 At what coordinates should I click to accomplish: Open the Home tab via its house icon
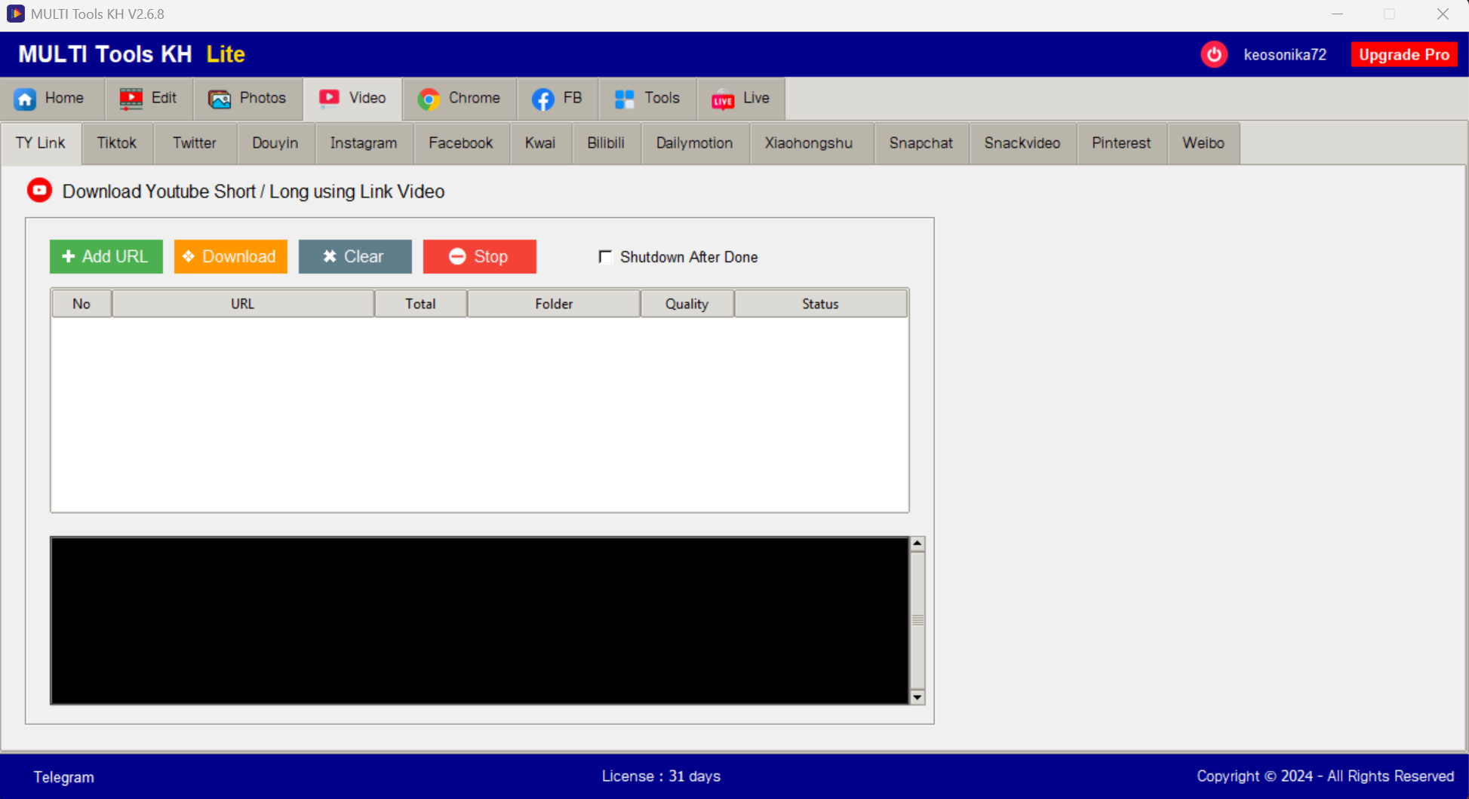click(x=26, y=98)
